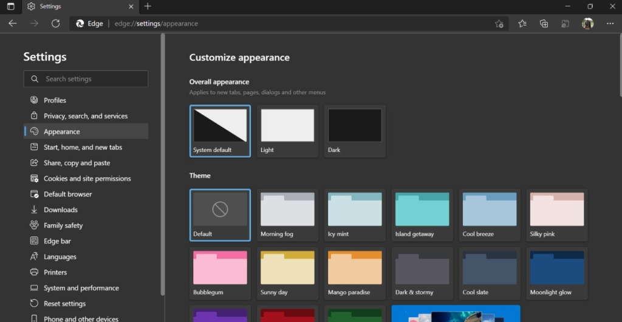Select the Cool slate theme

[x=490, y=273]
